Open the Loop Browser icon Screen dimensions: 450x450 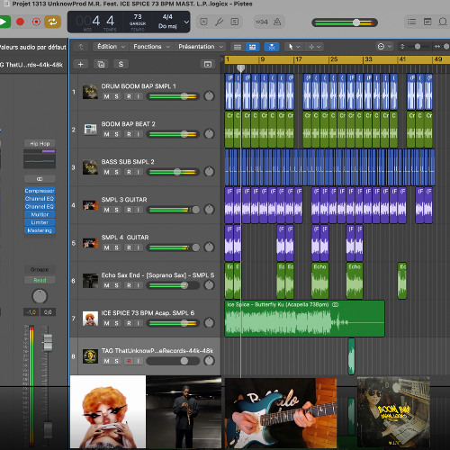tap(443, 22)
